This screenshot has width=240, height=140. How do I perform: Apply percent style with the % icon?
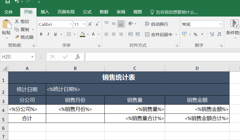(195, 35)
